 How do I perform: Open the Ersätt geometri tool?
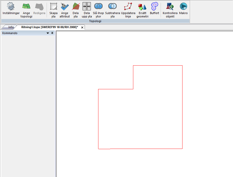pos(142,10)
